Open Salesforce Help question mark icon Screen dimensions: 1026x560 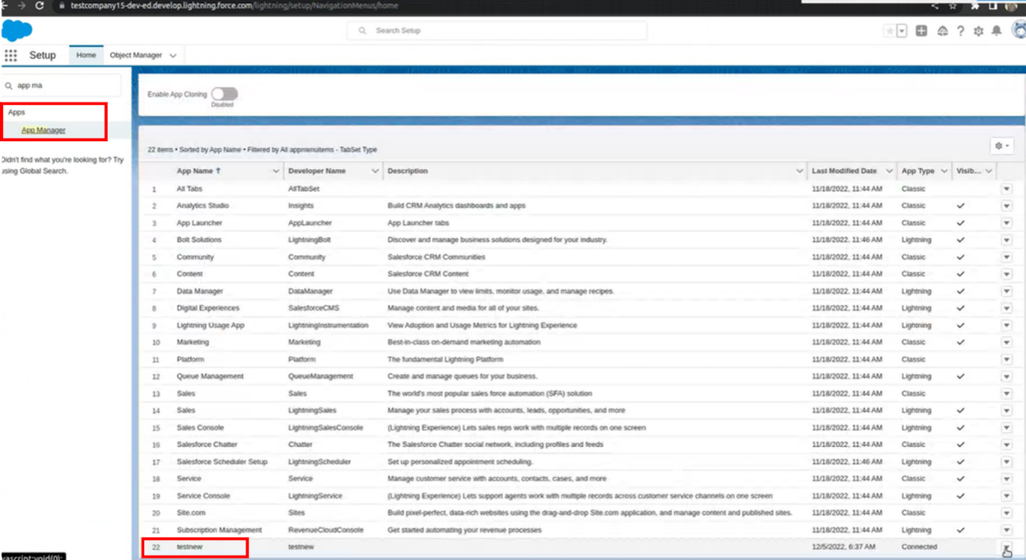961,31
